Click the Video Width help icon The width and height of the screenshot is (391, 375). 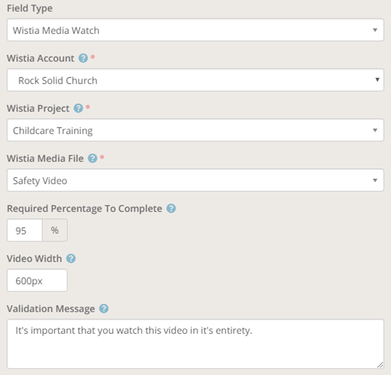click(x=71, y=258)
